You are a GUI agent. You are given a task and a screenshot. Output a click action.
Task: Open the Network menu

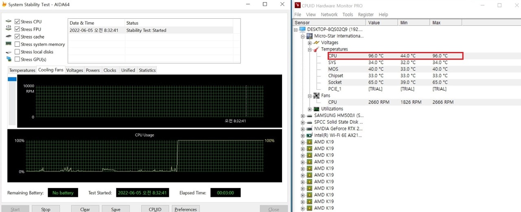click(x=329, y=15)
